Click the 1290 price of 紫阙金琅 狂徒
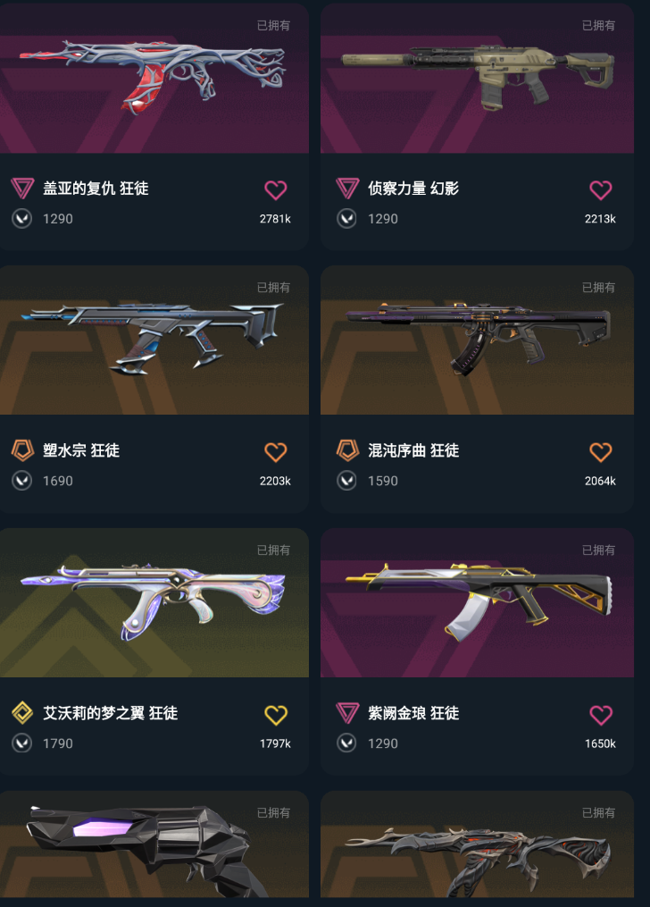 point(383,743)
